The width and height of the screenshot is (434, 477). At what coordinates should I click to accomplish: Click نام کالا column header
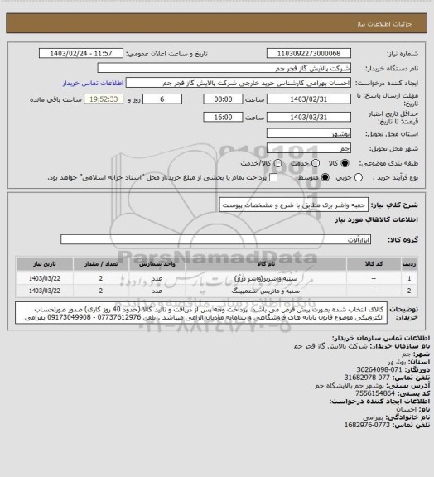tap(266, 263)
